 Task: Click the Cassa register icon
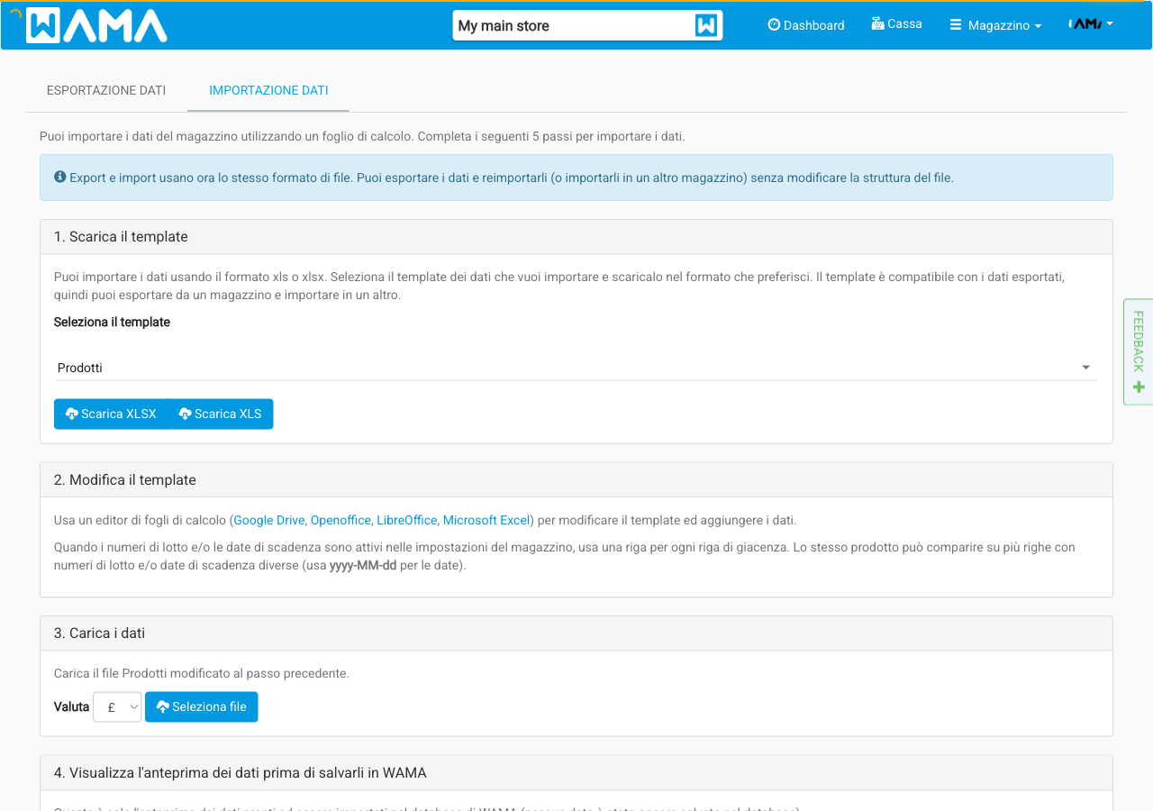(877, 24)
